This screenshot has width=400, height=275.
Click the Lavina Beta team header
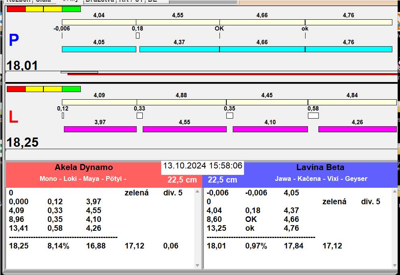pyautogui.click(x=320, y=168)
